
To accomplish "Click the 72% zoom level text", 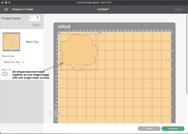I will [x=57, y=113].
